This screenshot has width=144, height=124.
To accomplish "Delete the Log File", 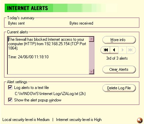I will (x=119, y=88).
